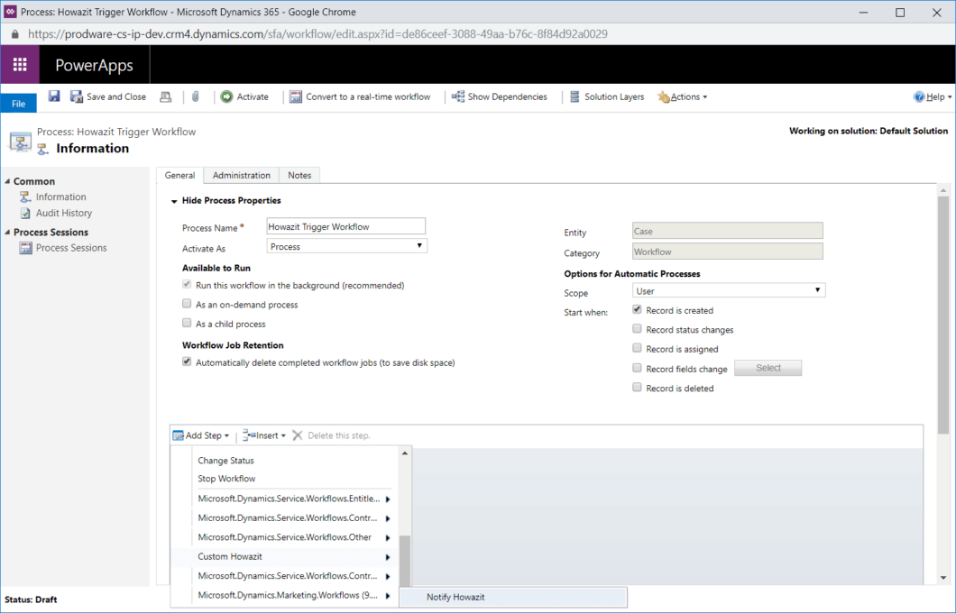Image resolution: width=956 pixels, height=613 pixels.
Task: Click the form scrollbar down arrow
Action: [943, 578]
